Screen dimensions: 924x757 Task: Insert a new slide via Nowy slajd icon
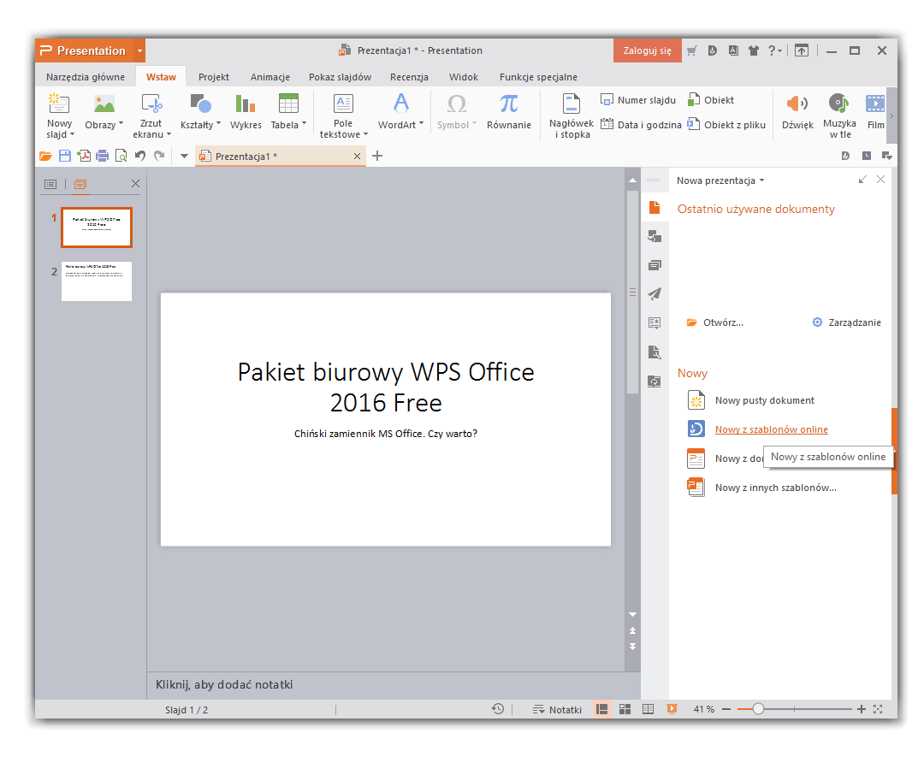(59, 103)
